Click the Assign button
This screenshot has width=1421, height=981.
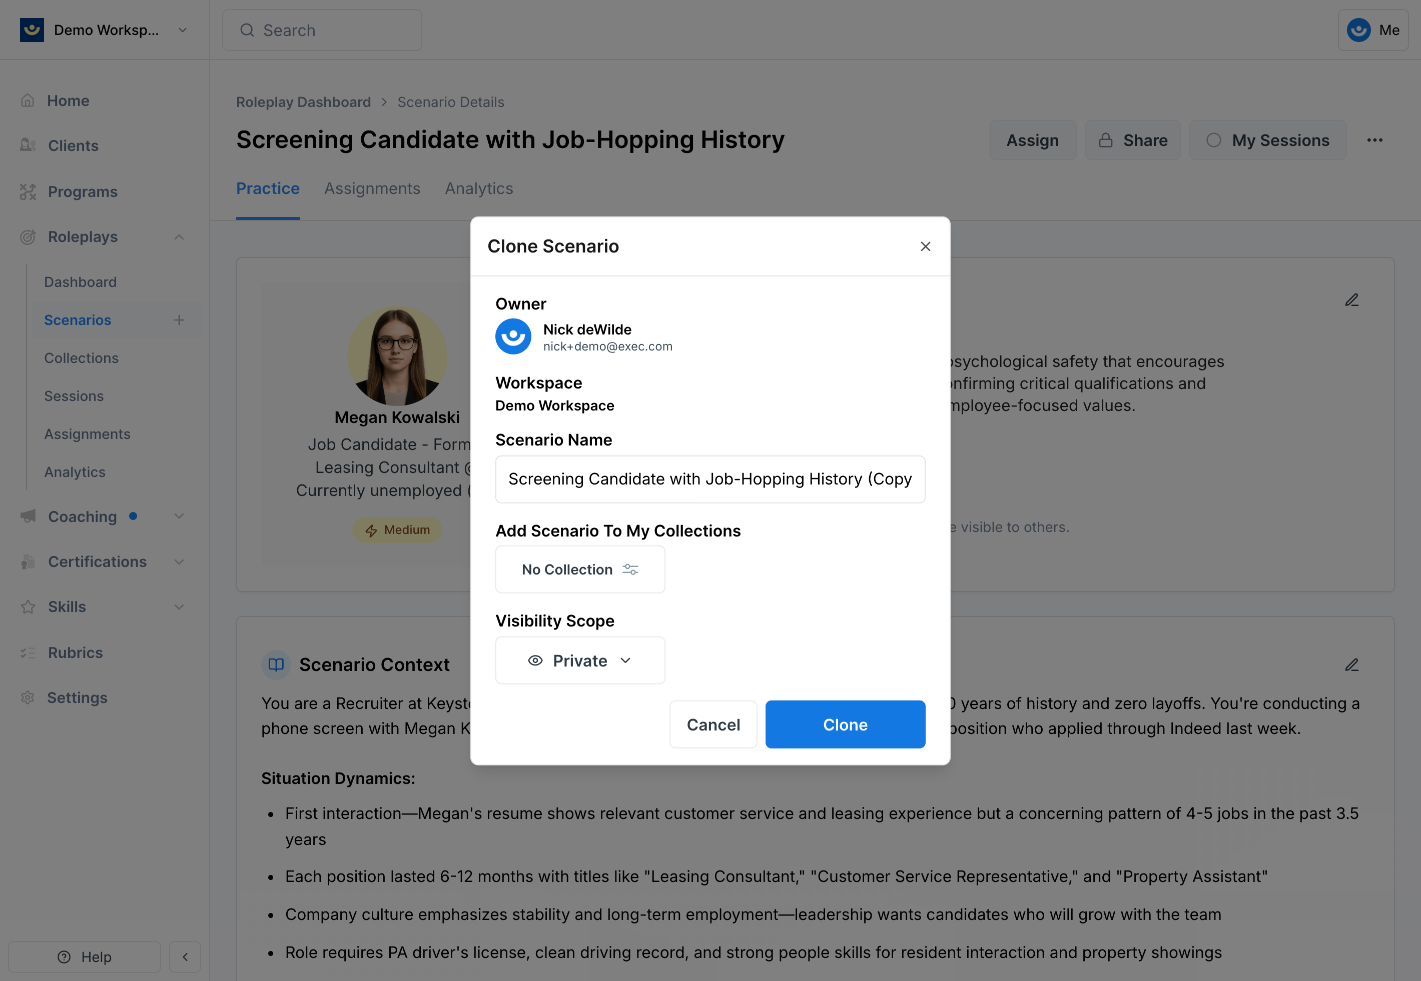1032,140
